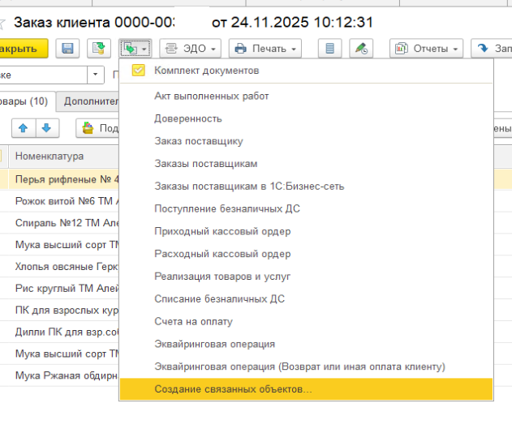Open the create-based-on dropdown button
This screenshot has height=429, width=512.
coord(135,49)
